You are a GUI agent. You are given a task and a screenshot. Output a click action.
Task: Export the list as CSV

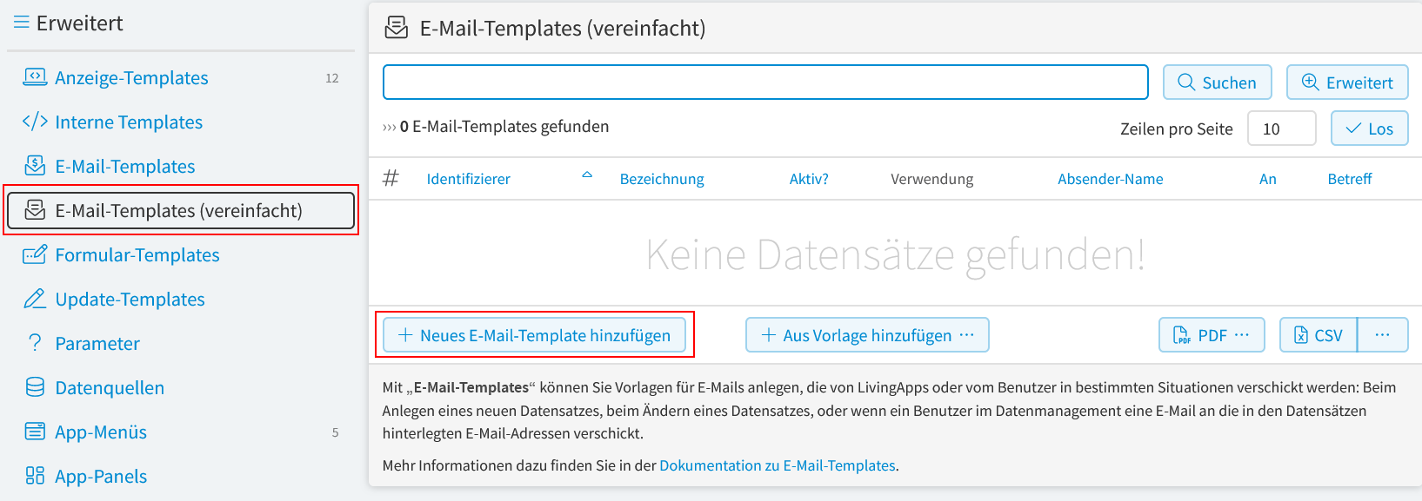pyautogui.click(x=1319, y=335)
